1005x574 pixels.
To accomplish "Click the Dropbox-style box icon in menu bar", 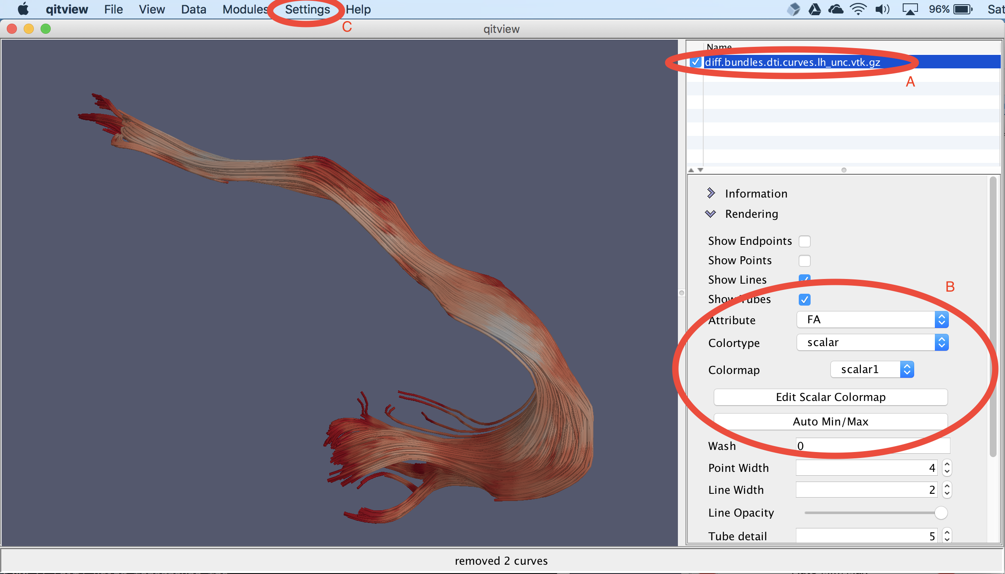I will (794, 9).
